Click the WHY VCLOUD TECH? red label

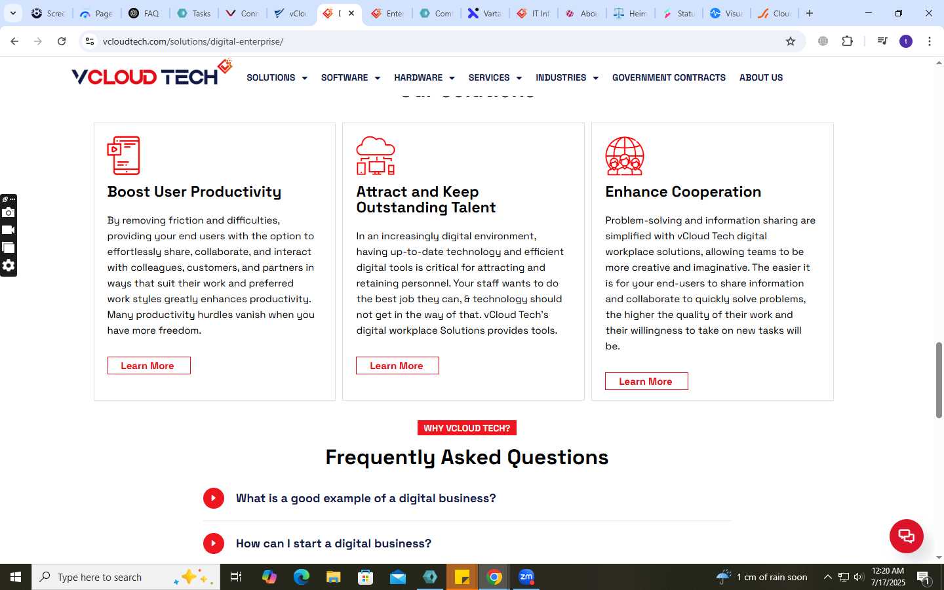point(467,428)
